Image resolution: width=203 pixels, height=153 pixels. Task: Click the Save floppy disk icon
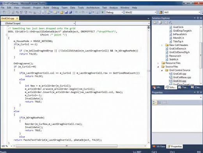point(66,12)
